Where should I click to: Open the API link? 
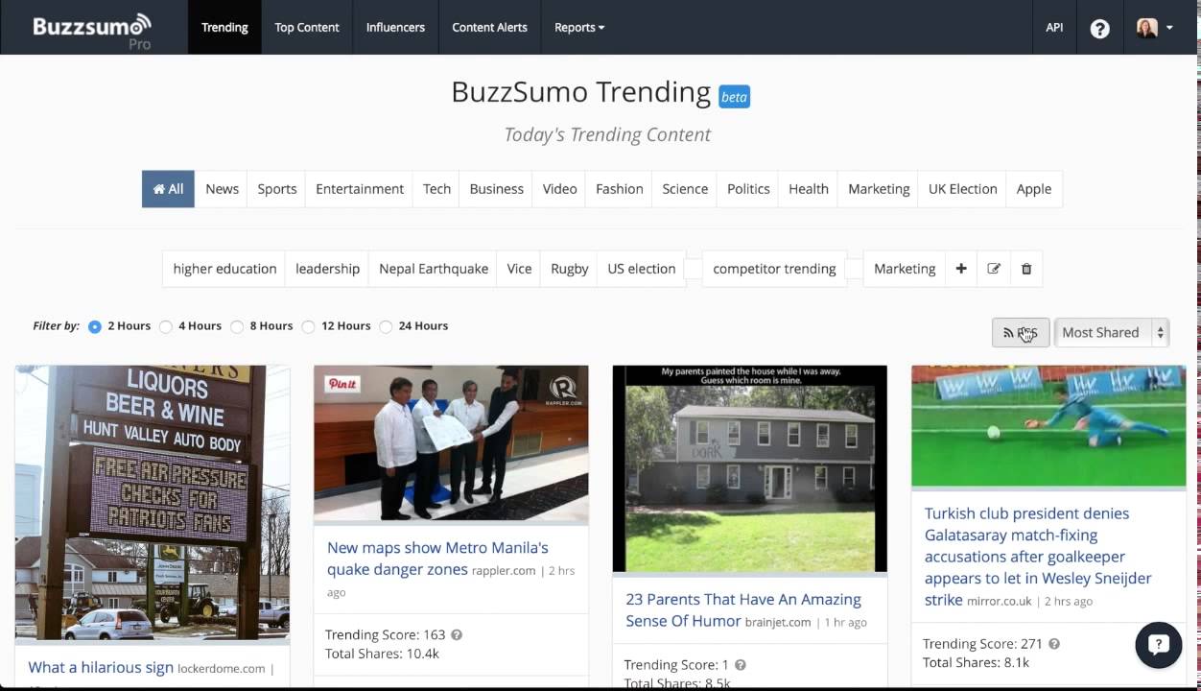coord(1054,27)
